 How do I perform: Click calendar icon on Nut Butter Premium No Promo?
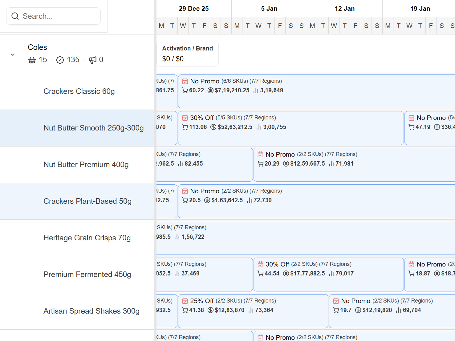(x=261, y=154)
